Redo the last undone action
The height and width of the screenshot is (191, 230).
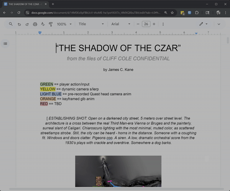pos(27,24)
